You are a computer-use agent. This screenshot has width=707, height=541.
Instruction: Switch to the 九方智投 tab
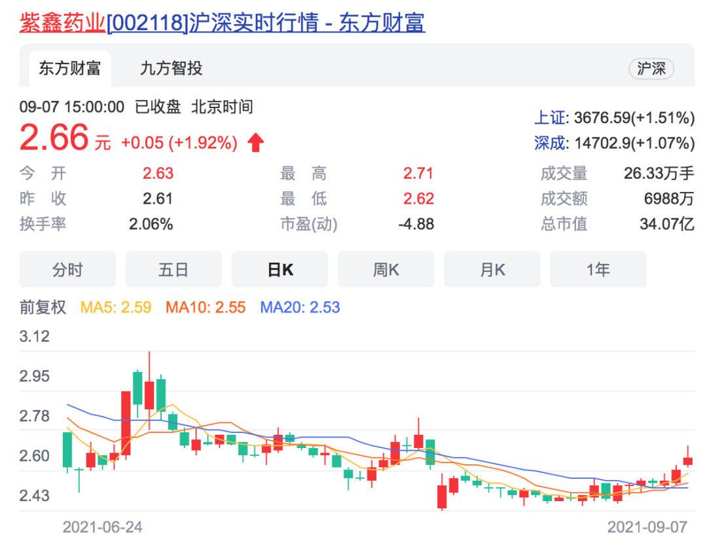tap(171, 69)
